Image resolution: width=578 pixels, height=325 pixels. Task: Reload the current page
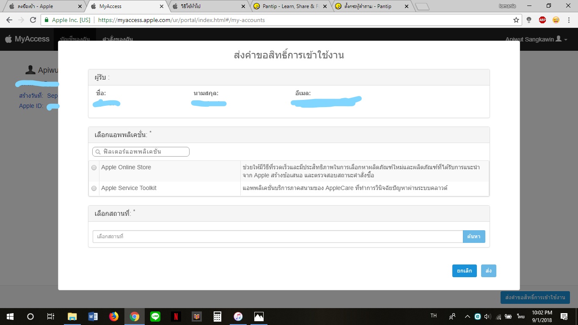[x=33, y=20]
